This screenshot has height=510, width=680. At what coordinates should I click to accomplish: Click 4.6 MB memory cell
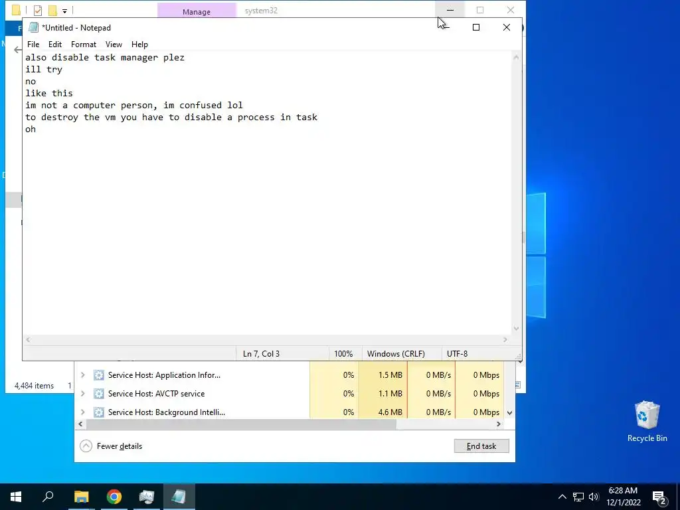click(383, 412)
